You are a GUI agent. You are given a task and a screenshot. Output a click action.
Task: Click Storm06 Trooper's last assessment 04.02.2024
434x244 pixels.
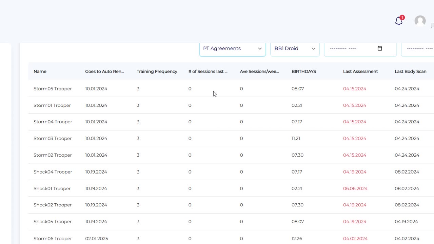coord(355,239)
